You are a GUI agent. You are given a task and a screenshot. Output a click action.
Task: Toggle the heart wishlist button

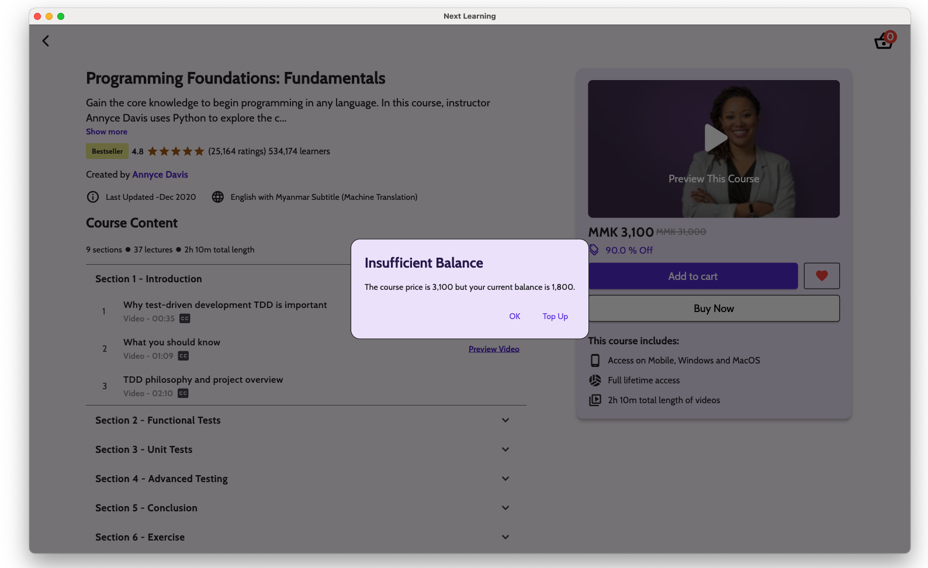tap(821, 276)
